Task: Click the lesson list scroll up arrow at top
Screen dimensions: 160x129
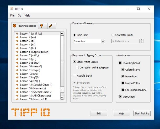Action: click(x=62, y=34)
